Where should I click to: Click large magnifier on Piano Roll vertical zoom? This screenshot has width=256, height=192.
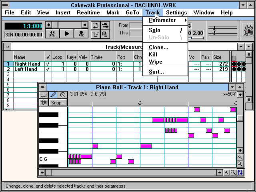coord(240,164)
